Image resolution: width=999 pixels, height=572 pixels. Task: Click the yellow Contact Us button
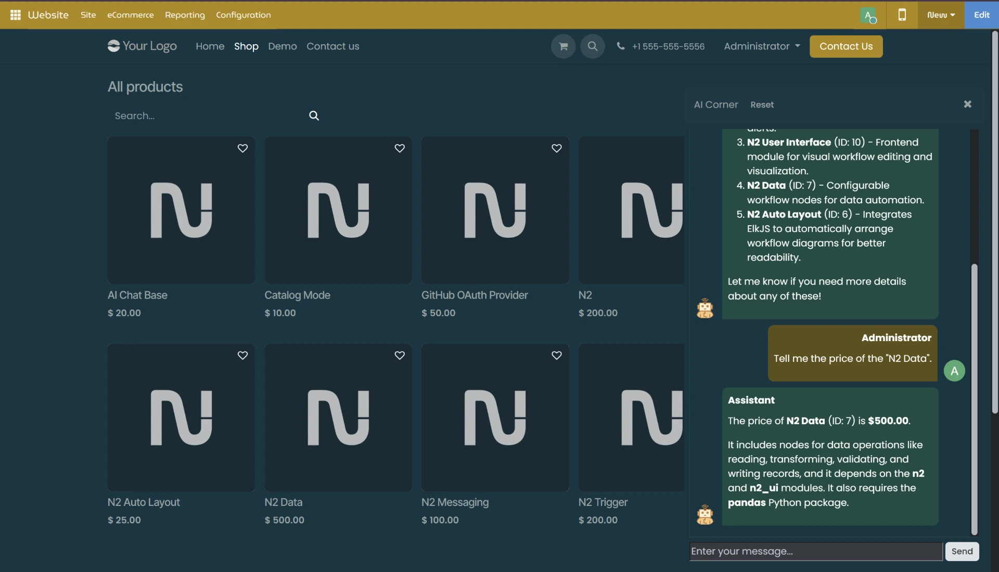846,46
